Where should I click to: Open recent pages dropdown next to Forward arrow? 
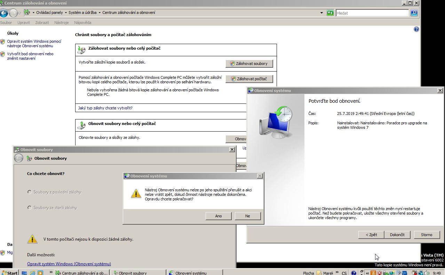(x=19, y=13)
